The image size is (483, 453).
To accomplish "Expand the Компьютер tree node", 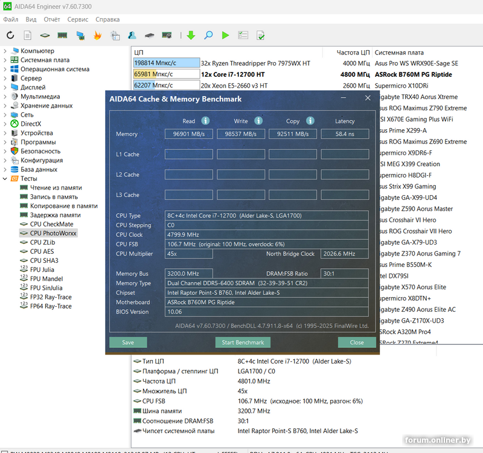I will [5, 51].
